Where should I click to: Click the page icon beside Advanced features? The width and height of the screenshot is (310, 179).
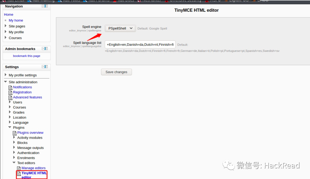pos(10,97)
